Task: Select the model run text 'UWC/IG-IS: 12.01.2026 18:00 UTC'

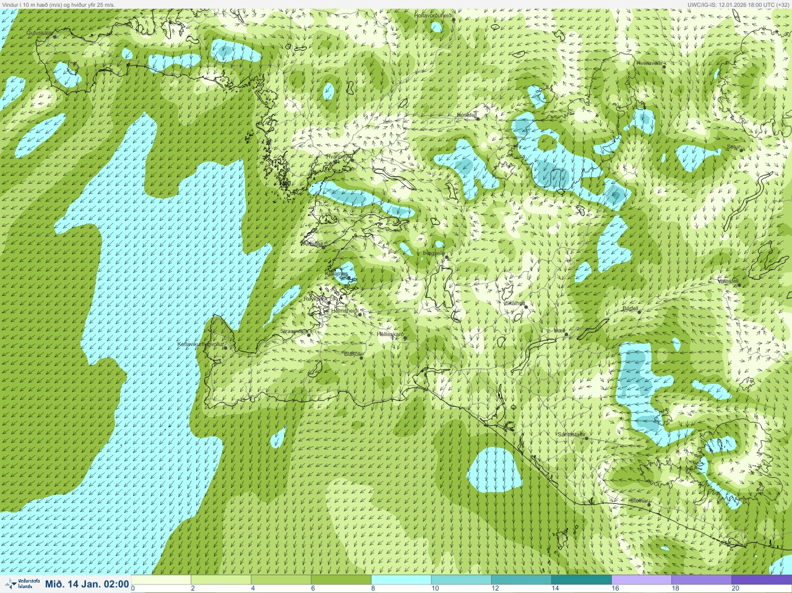Action: 730,4
